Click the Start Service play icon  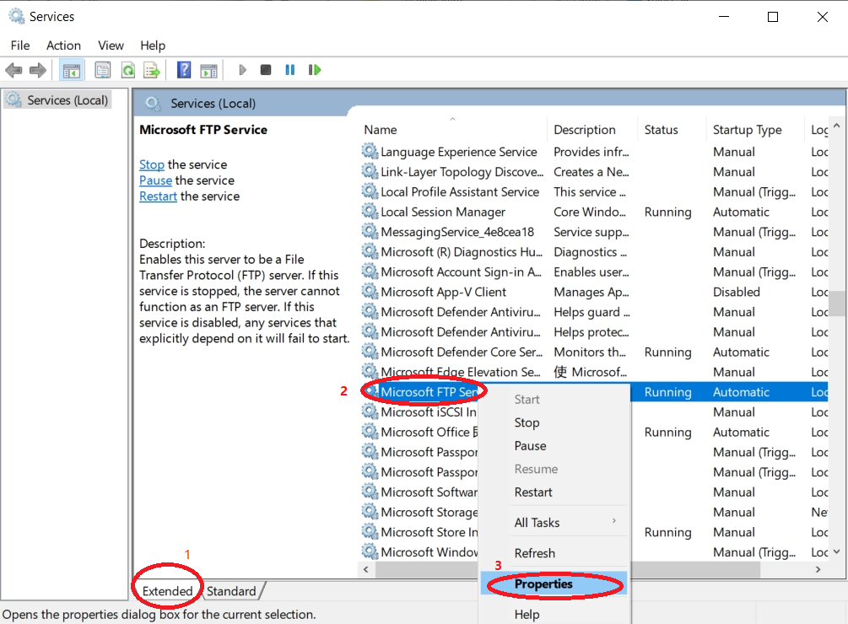click(x=242, y=70)
